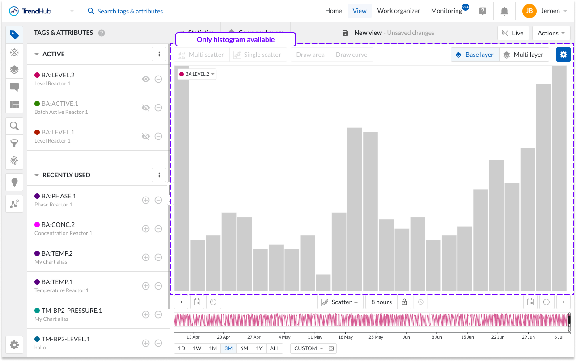
Task: Open the Actions dropdown menu
Action: [551, 33]
